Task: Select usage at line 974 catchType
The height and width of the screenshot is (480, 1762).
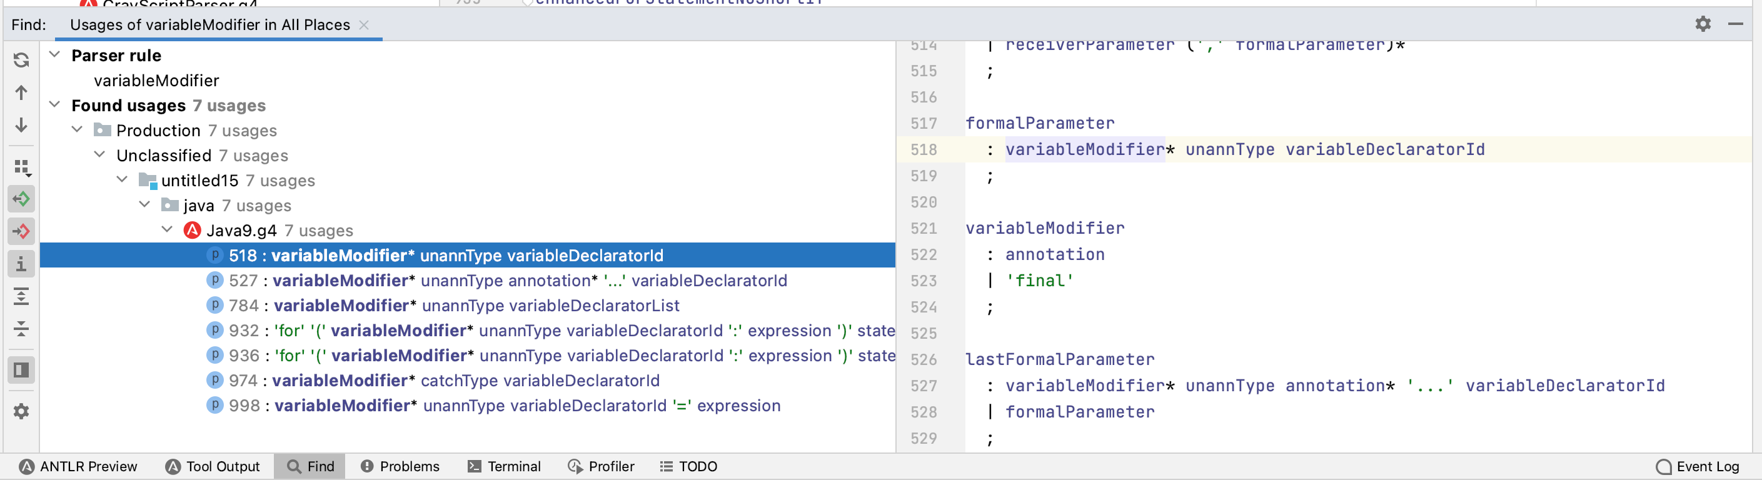Action: coord(467,381)
